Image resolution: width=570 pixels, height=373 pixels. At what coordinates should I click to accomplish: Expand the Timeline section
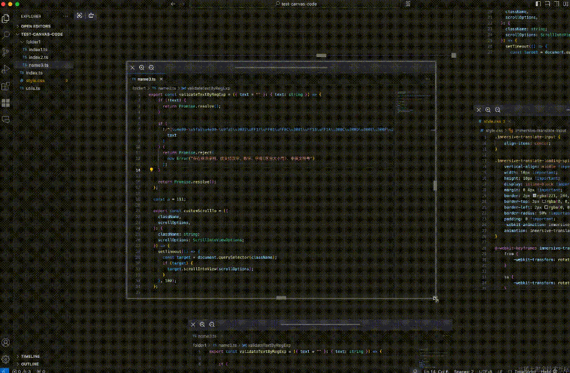point(44,356)
